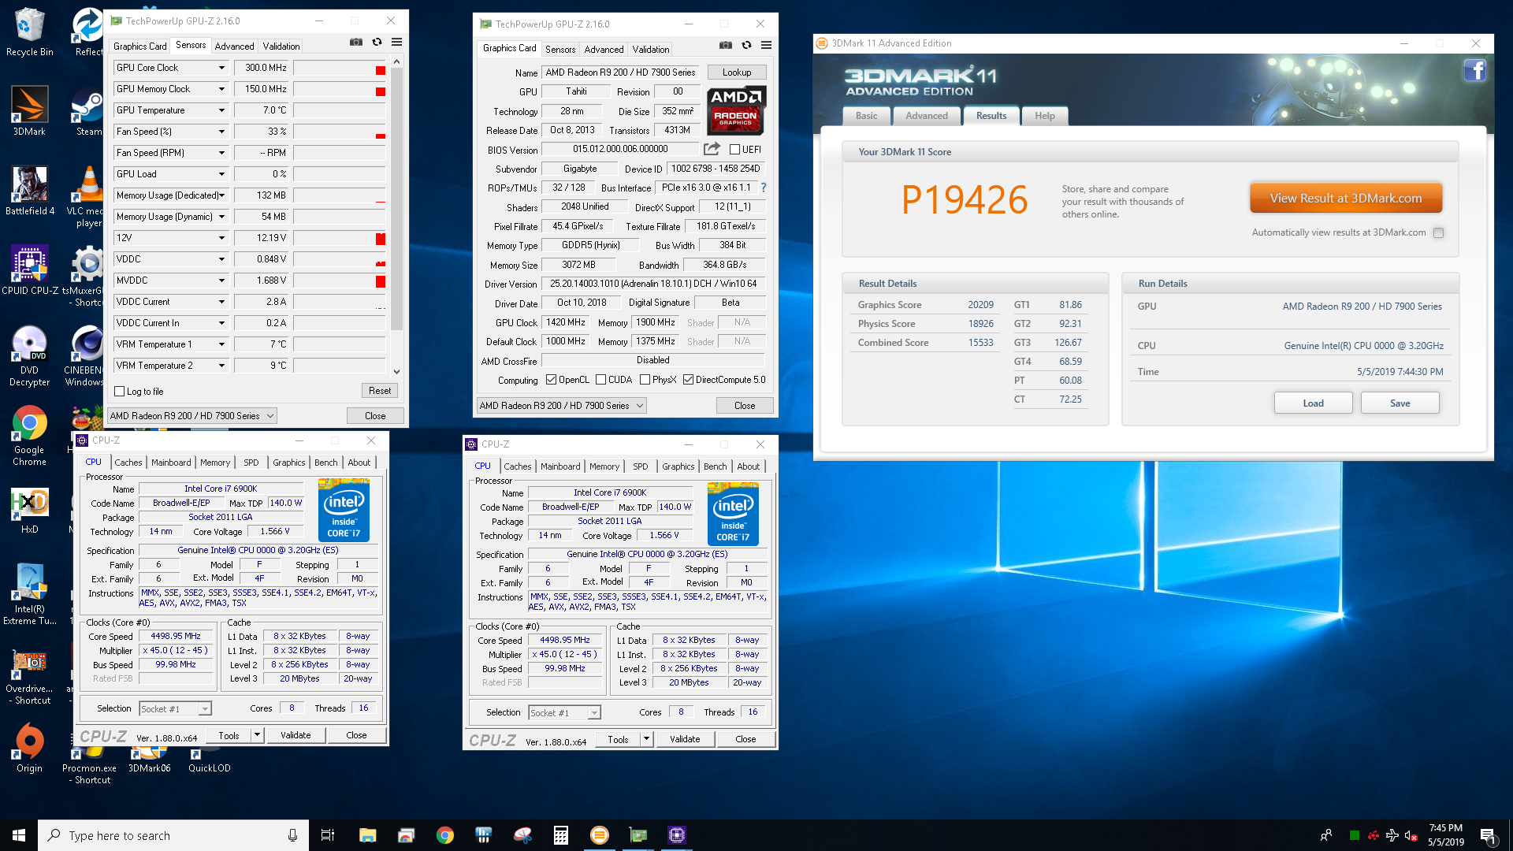Select the 3DMark desktop icon
Screen dimensions: 1513x851
tap(29, 111)
